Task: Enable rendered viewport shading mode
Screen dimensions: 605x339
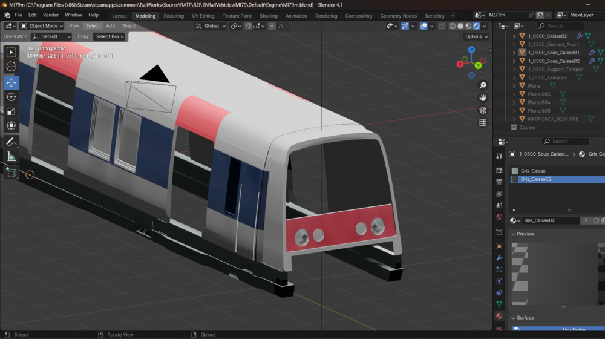Action: coord(477,26)
